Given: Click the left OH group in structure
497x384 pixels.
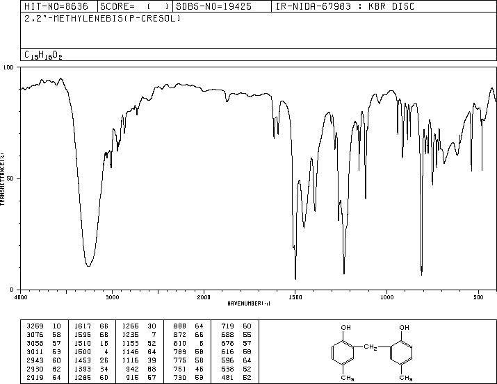Looking at the screenshot, I should [345, 327].
